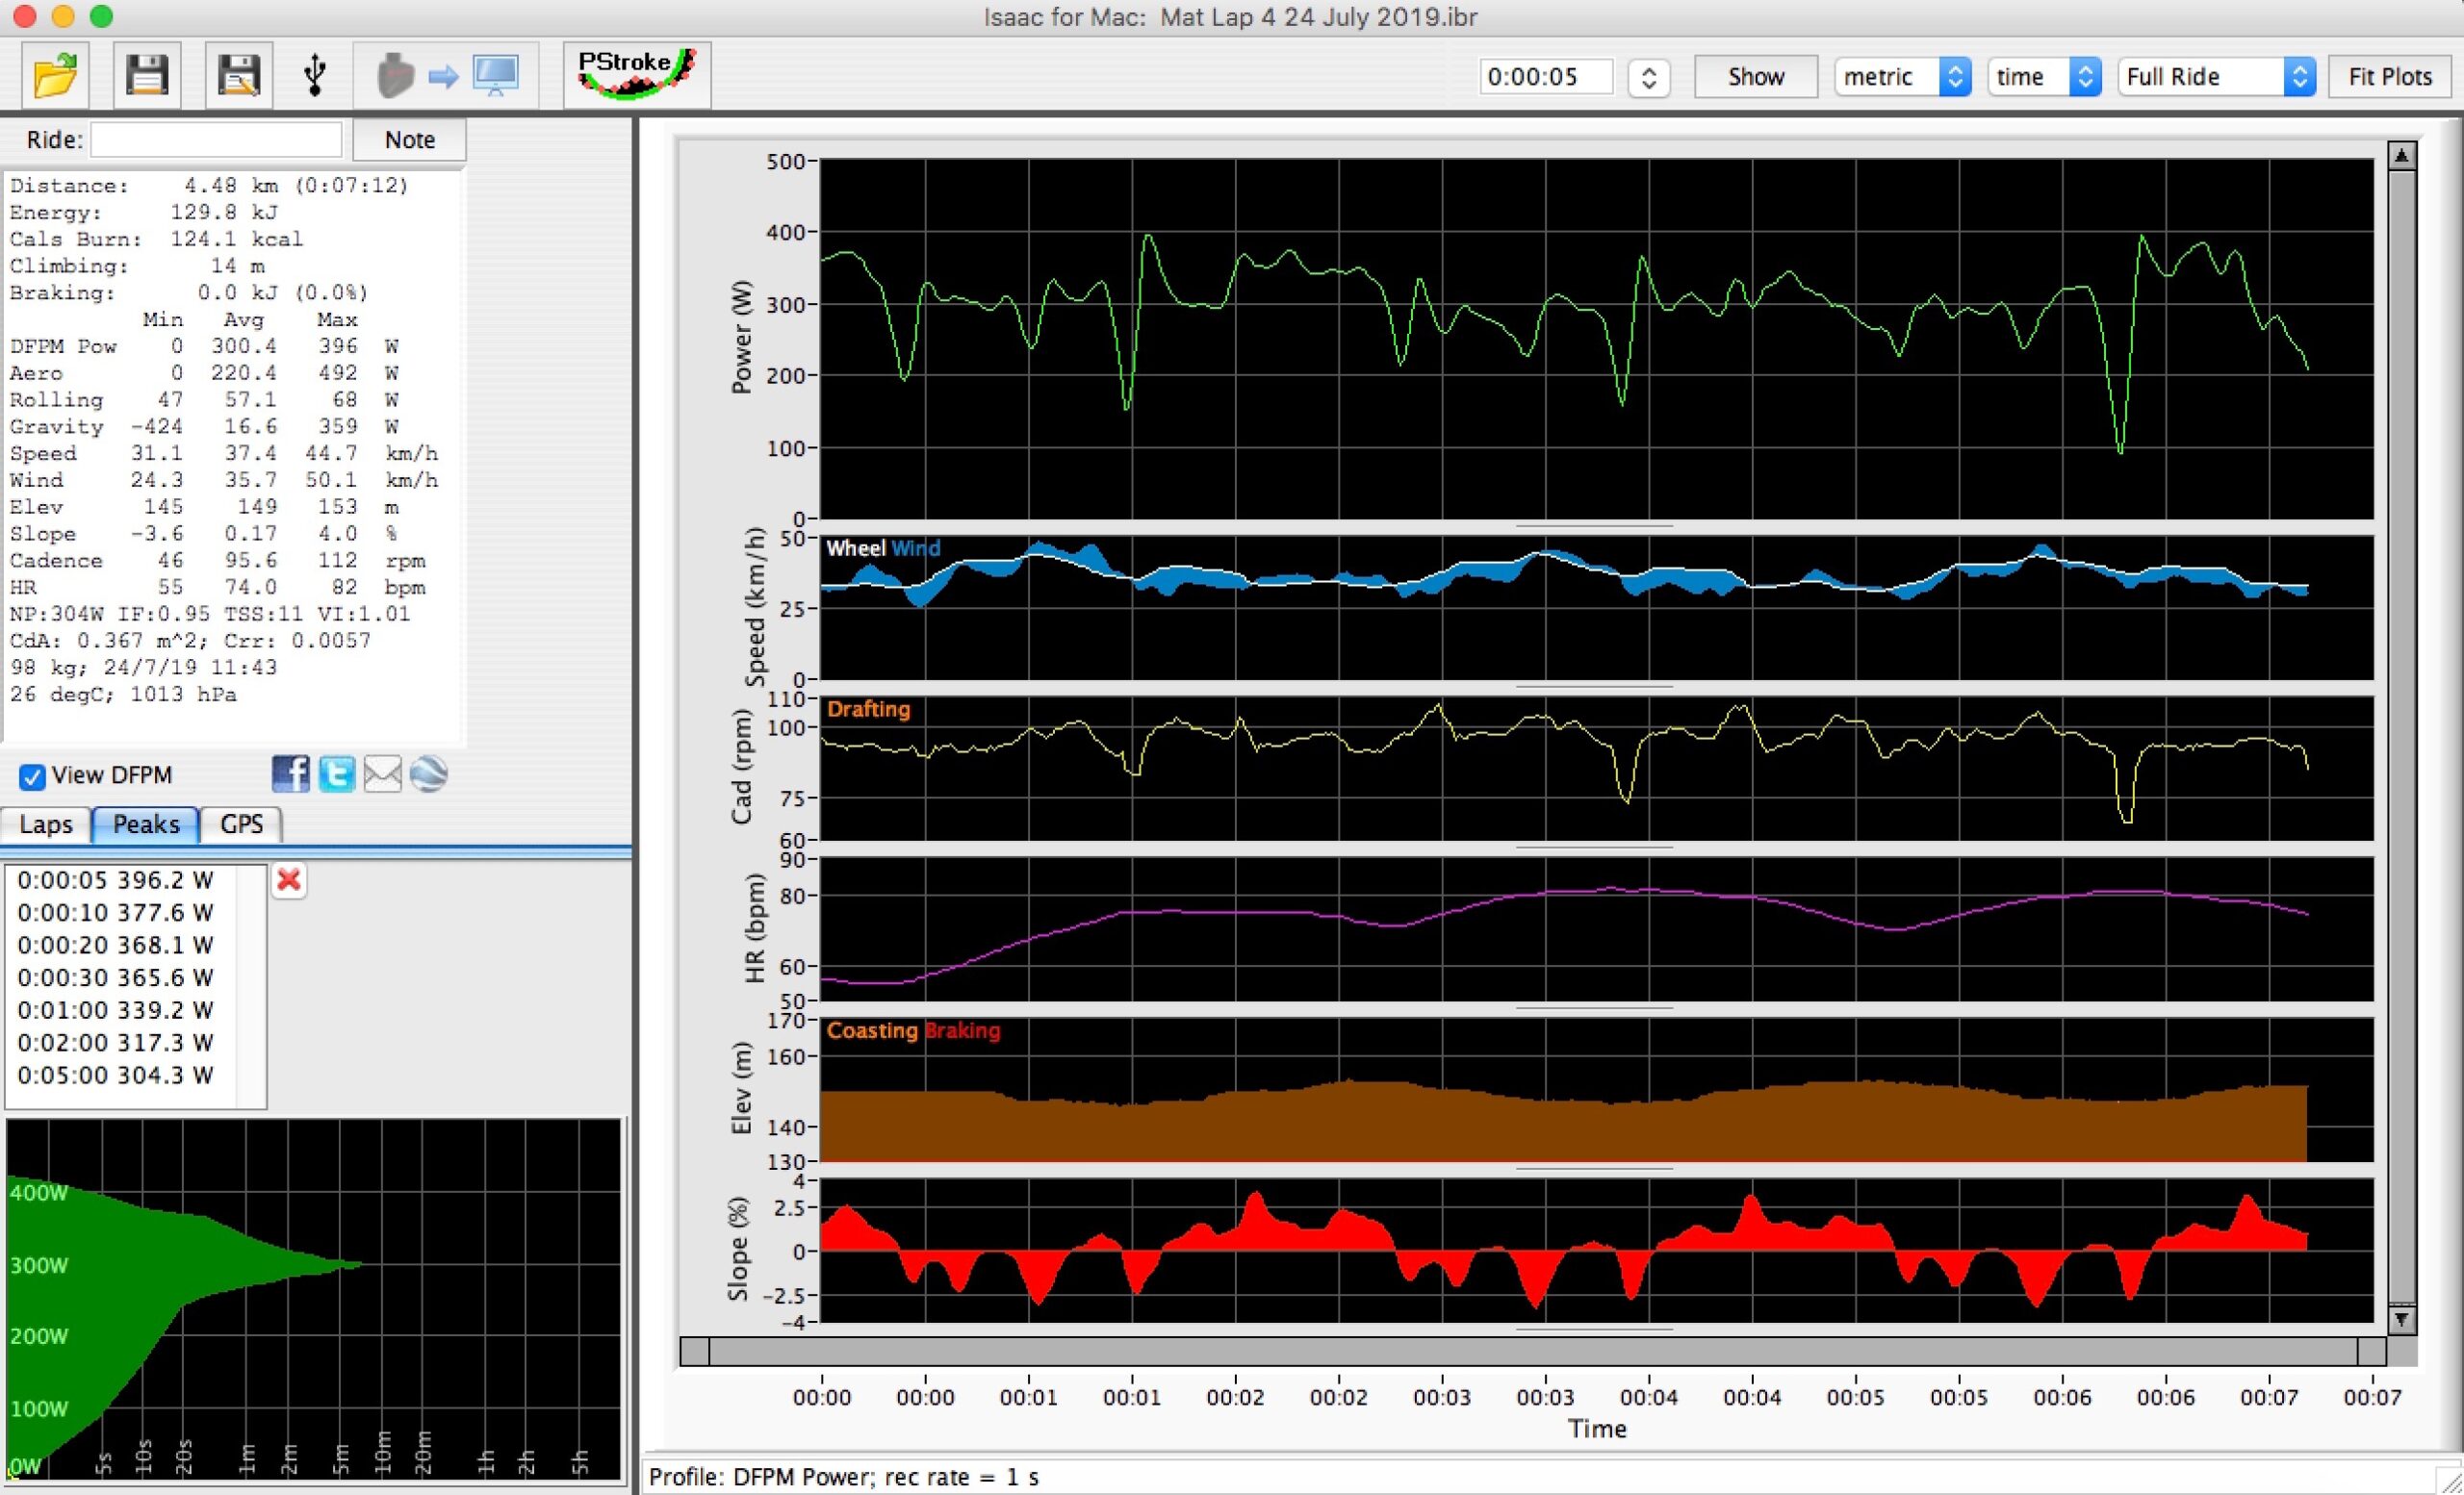Viewport: 2464px width, 1495px height.
Task: Open a ride file with folder icon
Action: 55,75
